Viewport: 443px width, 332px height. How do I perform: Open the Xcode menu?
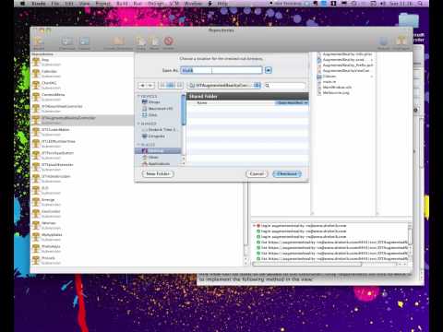[39, 4]
